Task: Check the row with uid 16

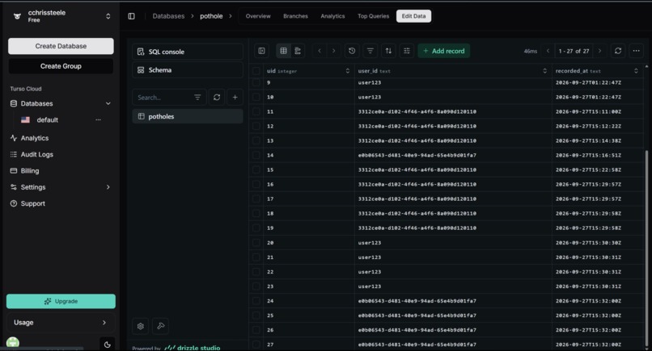Action: tap(256, 184)
